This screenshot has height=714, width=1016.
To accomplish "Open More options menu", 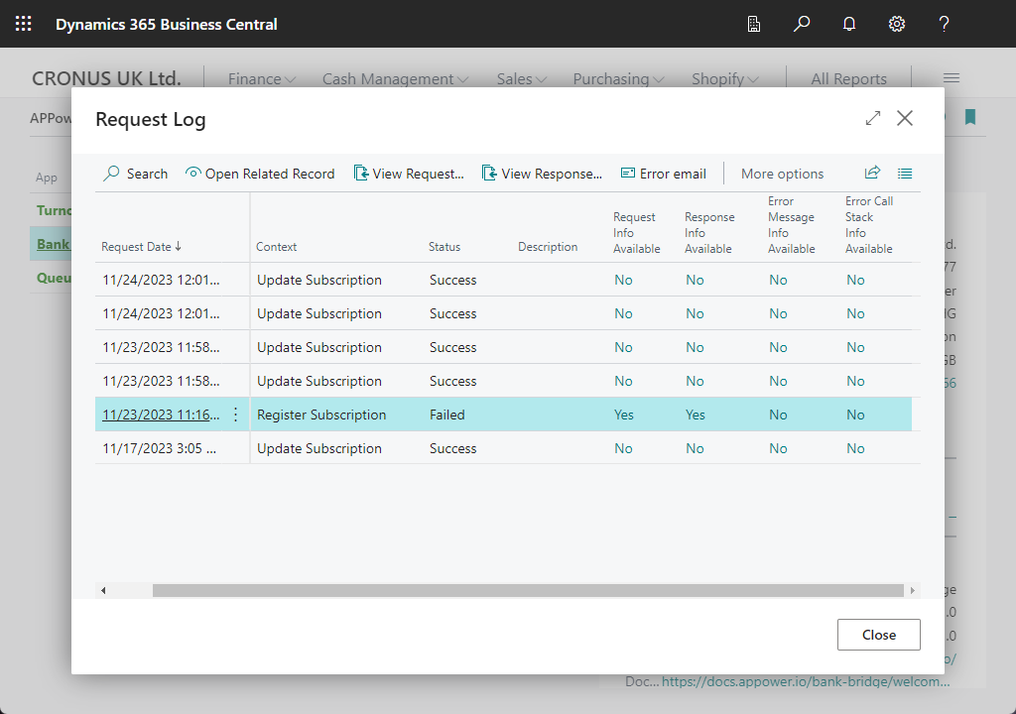I will point(782,174).
